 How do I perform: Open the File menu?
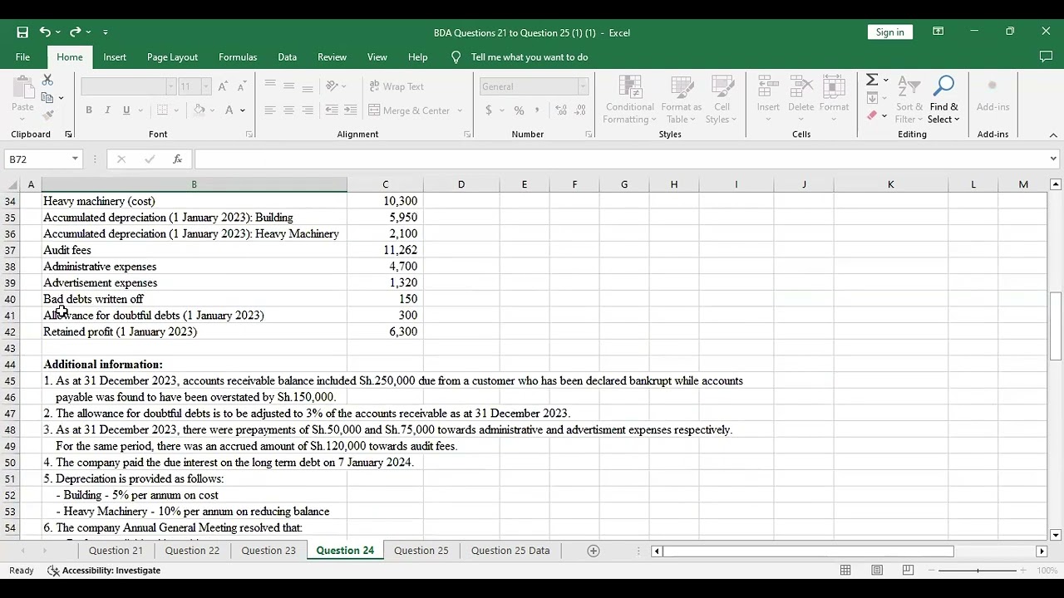tap(22, 57)
